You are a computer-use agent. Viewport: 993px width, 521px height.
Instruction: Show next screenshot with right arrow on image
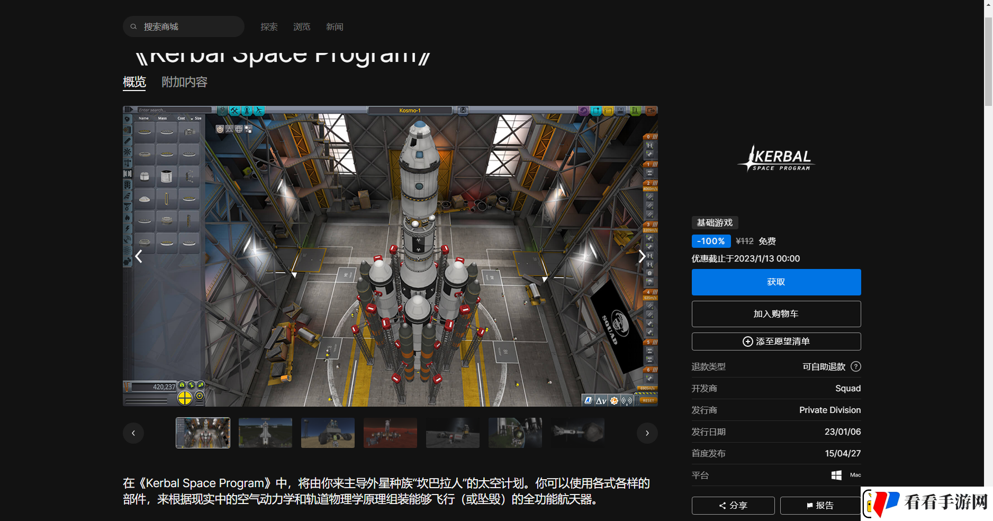point(642,256)
